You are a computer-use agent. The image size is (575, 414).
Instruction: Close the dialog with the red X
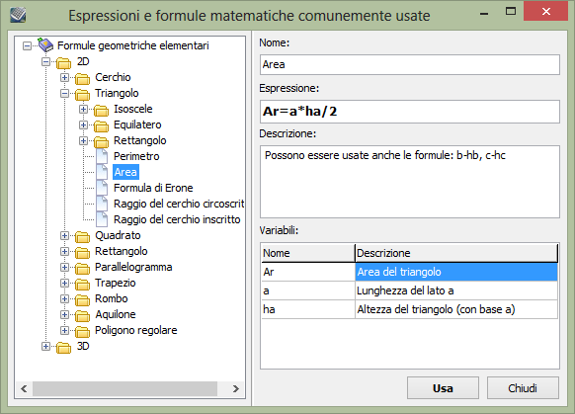tap(546, 12)
